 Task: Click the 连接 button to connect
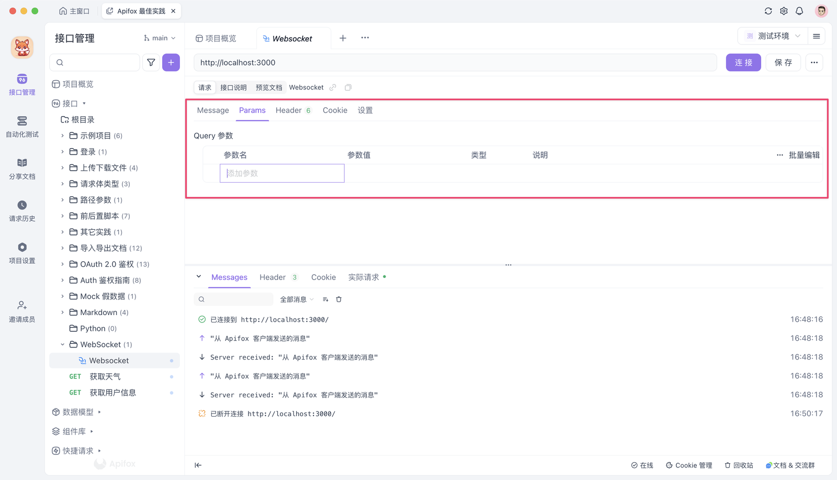pos(743,62)
